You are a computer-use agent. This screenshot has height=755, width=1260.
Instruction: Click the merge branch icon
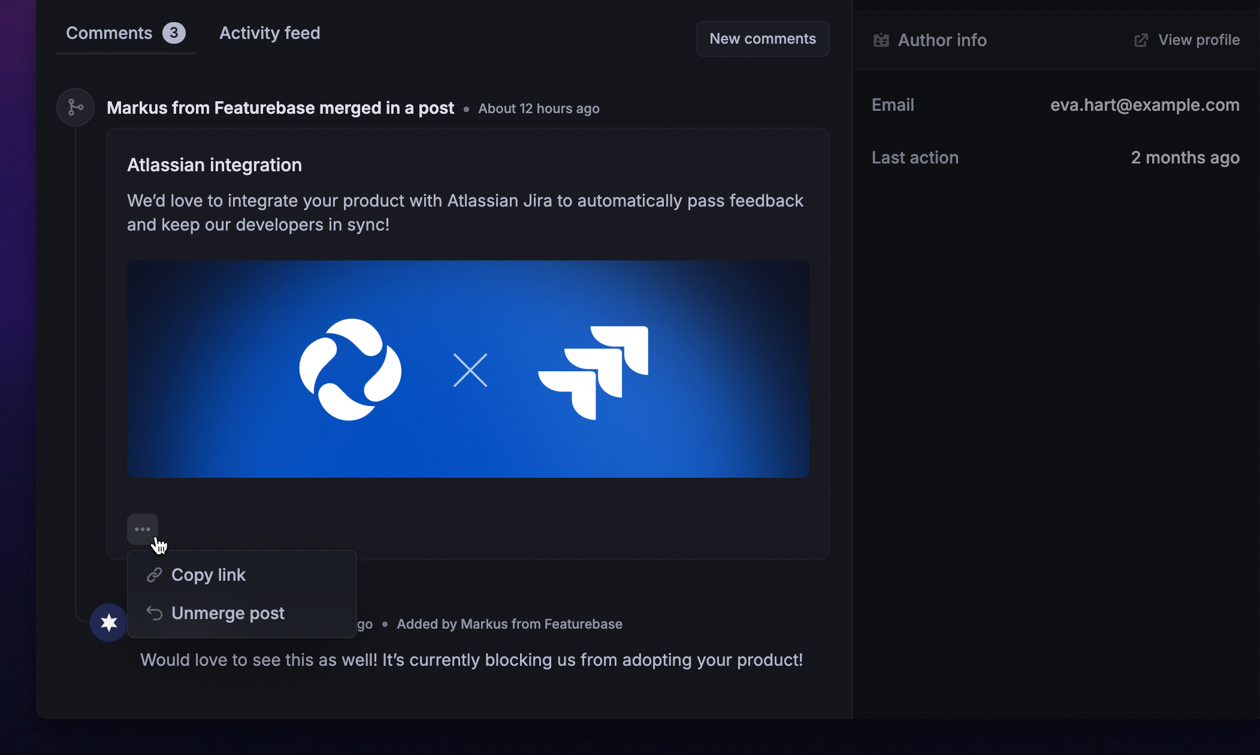point(75,108)
